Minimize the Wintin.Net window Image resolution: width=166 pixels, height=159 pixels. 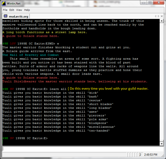tap(144, 3)
